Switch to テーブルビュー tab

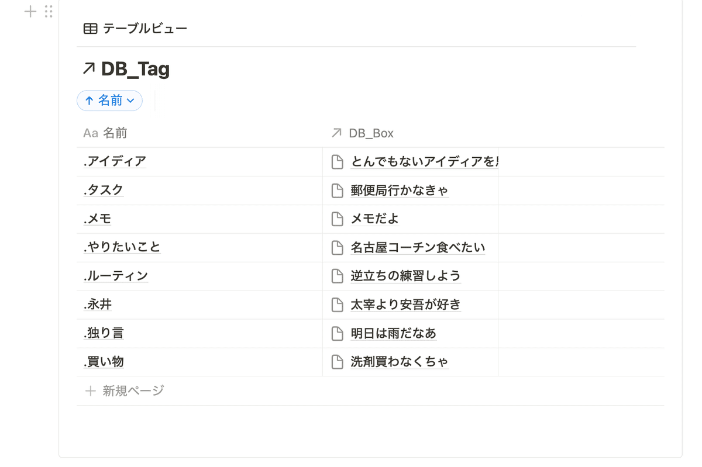pos(136,29)
